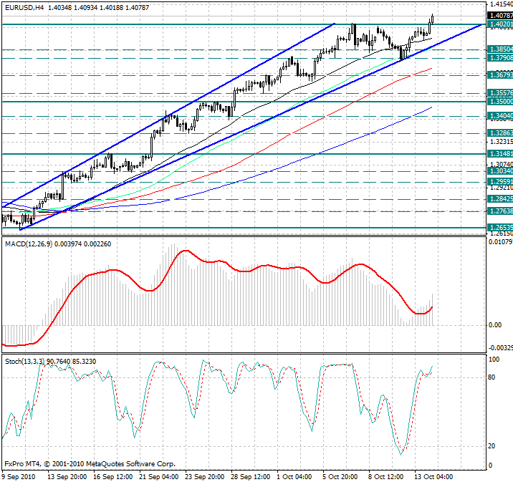Click the 1.40201 resistance level label
The width and height of the screenshot is (513, 482).
[x=500, y=24]
